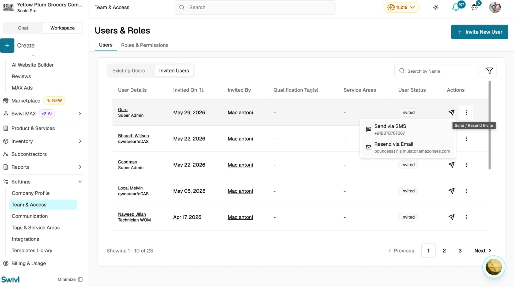Open AI Website Builder
This screenshot has height=287, width=514.
click(x=33, y=65)
